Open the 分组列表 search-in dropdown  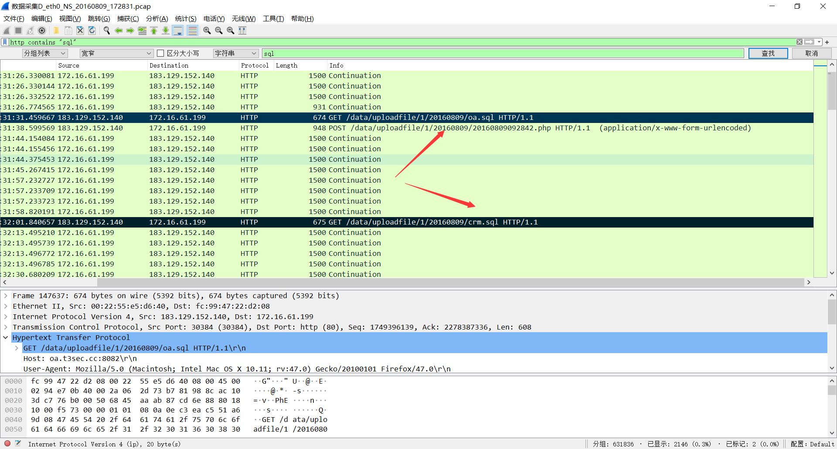(45, 53)
